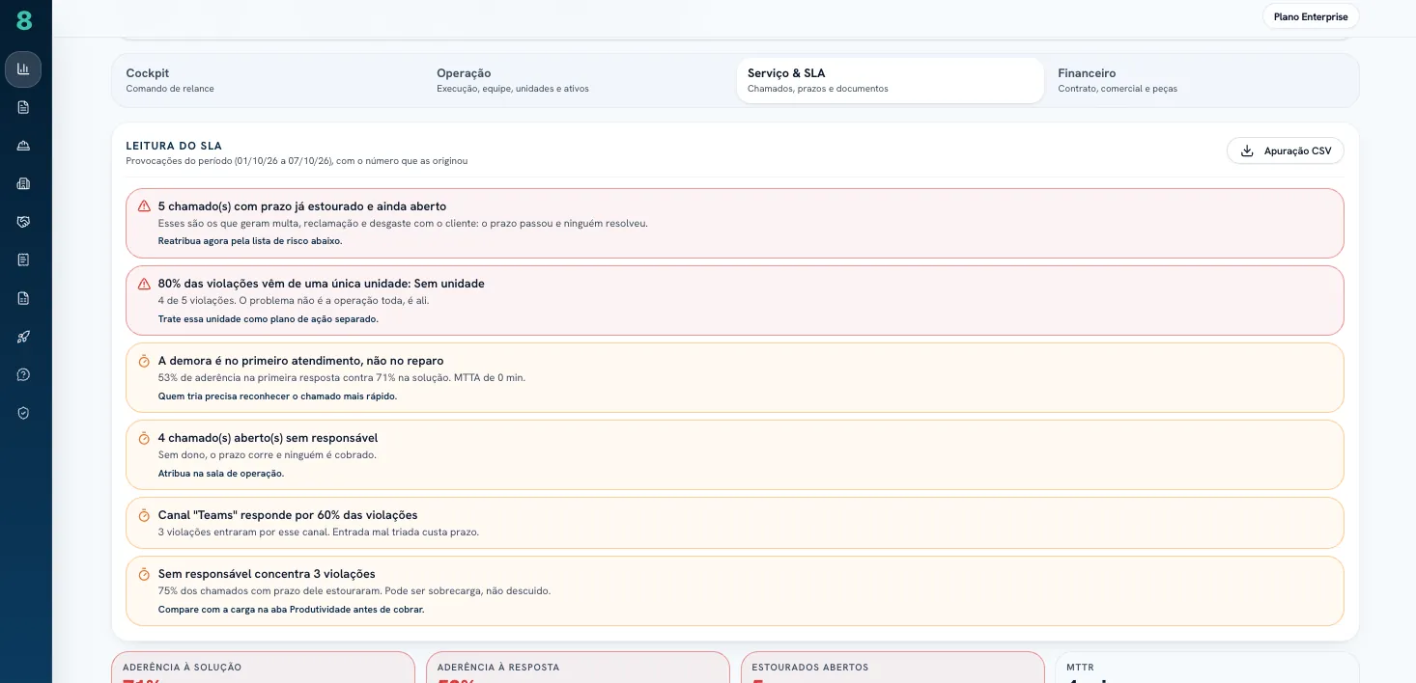Open the hard hat sidebar icon
The width and height of the screenshot is (1416, 683).
click(23, 146)
